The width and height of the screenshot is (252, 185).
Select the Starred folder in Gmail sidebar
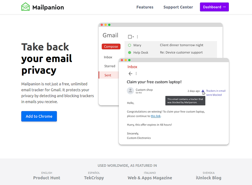pyautogui.click(x=110, y=66)
